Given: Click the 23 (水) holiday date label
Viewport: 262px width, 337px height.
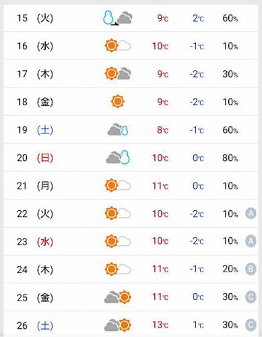Looking at the screenshot, I should click(35, 242).
